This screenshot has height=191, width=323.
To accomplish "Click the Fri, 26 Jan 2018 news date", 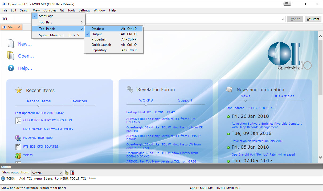I will [x=250, y=116].
